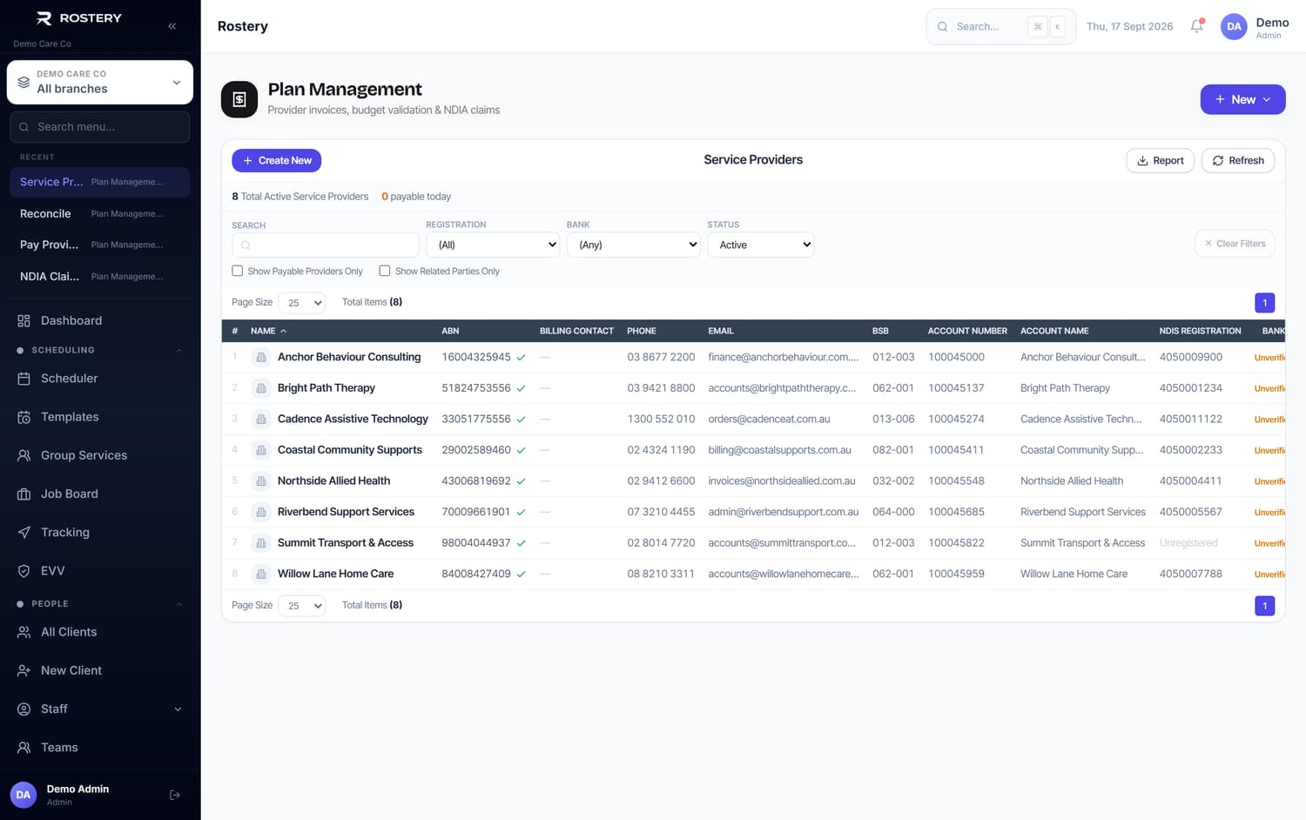This screenshot has height=820, width=1306.
Task: Click the Staff icon in the sidebar
Action: (x=24, y=709)
